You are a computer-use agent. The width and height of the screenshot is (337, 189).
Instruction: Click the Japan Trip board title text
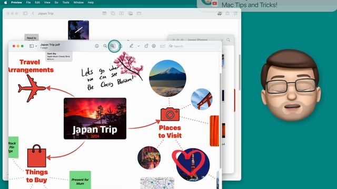coord(46,13)
